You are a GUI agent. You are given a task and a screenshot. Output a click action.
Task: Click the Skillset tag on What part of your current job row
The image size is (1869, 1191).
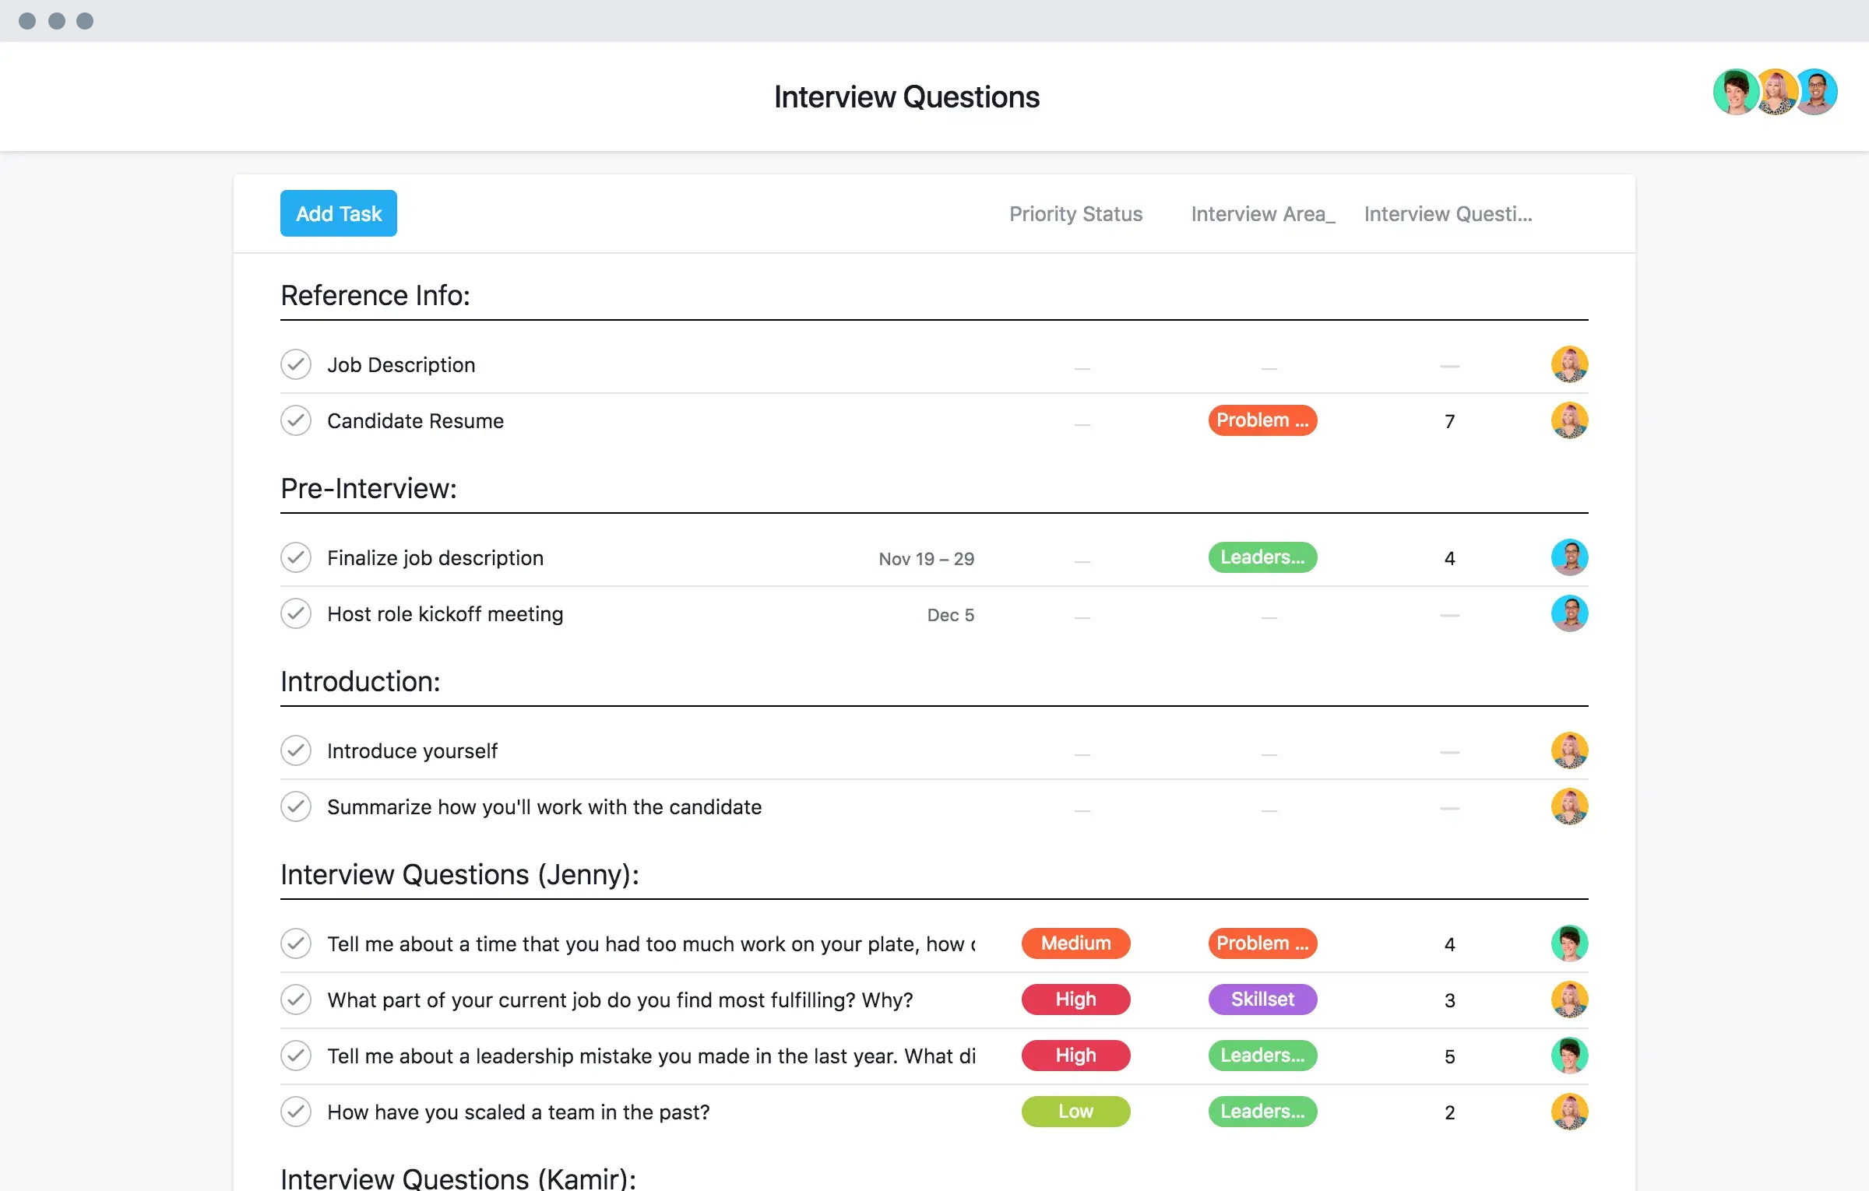pos(1260,999)
